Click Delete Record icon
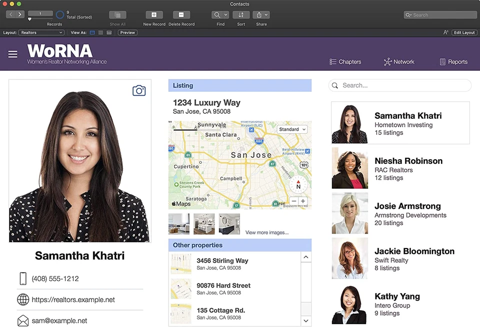This screenshot has height=327, width=480. 181,14
